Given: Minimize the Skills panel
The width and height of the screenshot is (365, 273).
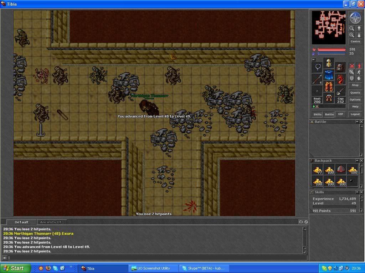Looking at the screenshot, I should [357, 192].
